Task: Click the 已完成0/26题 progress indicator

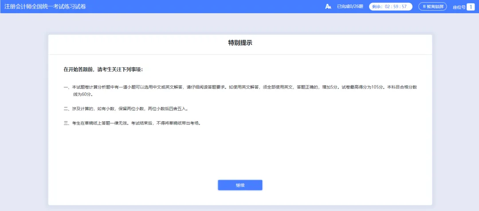Action: 350,7
